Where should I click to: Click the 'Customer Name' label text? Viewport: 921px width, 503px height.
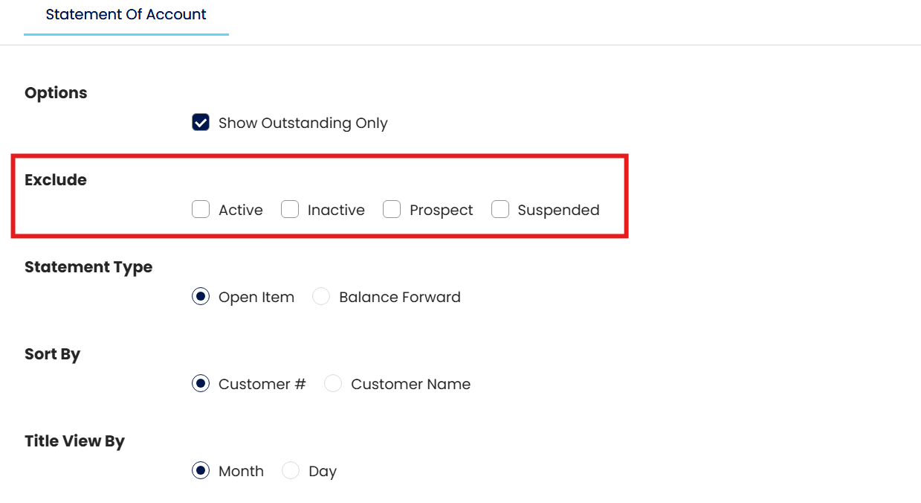click(x=410, y=385)
